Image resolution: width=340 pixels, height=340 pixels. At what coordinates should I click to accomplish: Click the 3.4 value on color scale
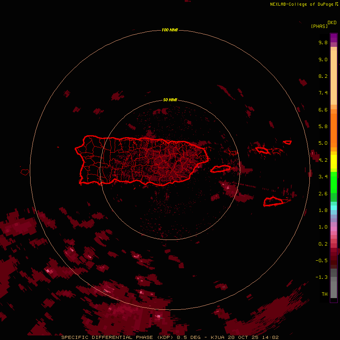point(323,177)
